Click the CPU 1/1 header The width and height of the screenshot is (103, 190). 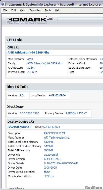tap(13, 47)
